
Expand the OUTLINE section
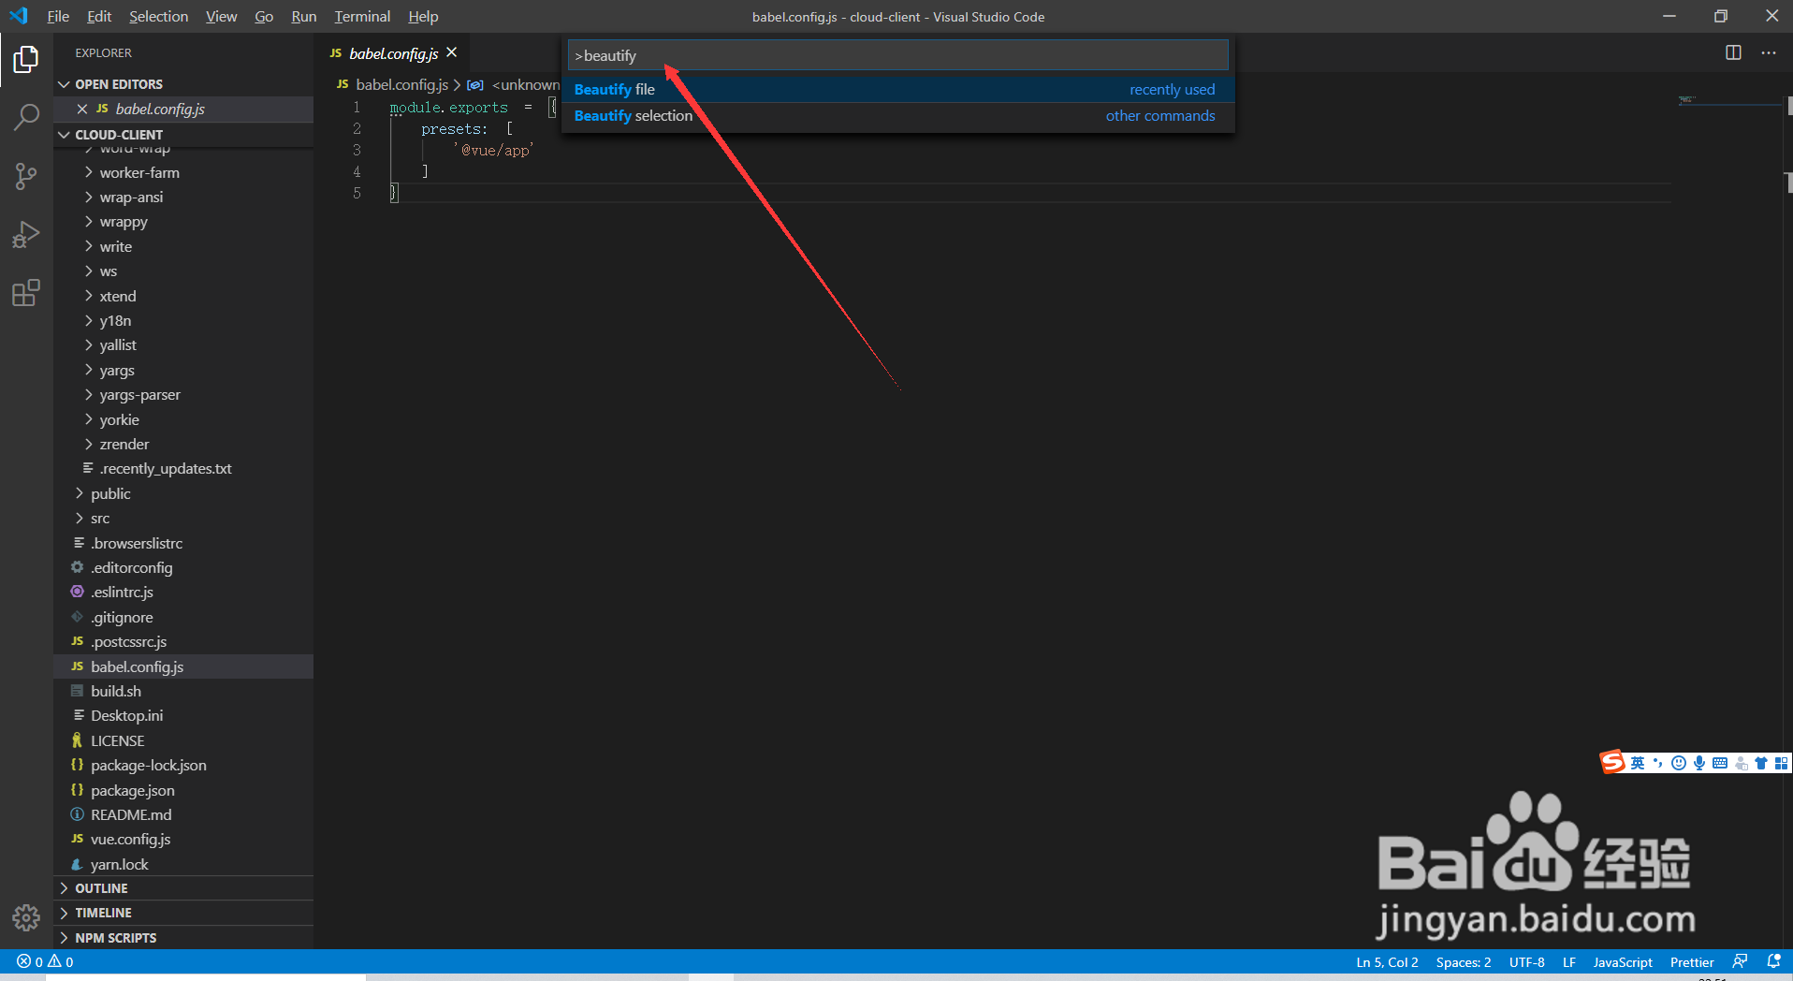point(183,888)
